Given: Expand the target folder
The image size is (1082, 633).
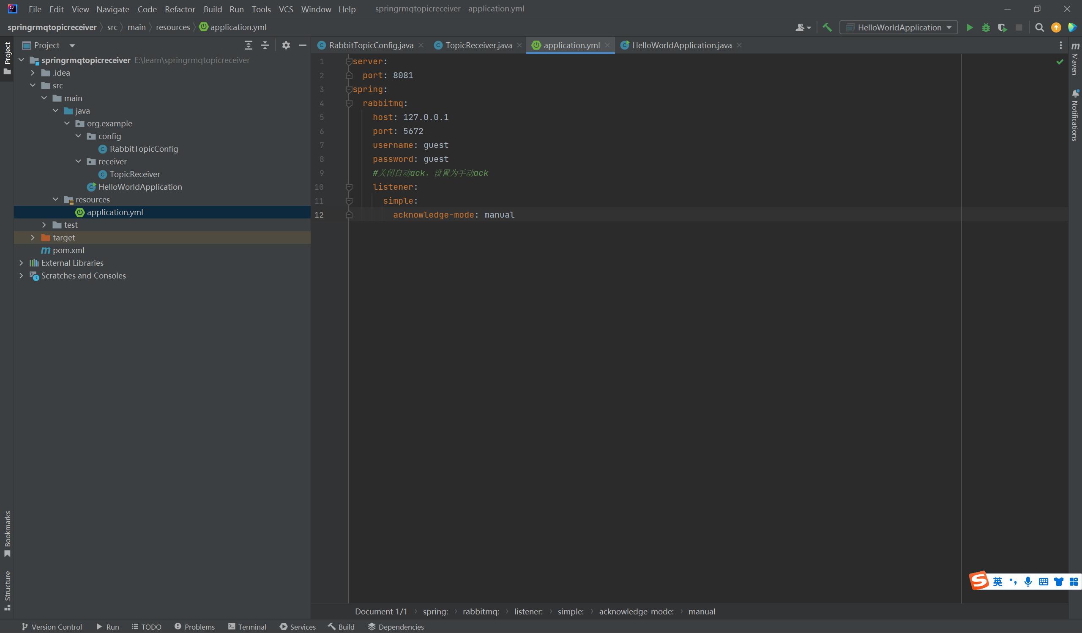Looking at the screenshot, I should click(x=33, y=237).
